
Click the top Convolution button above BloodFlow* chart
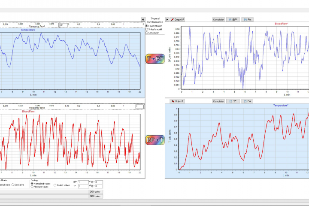pyautogui.click(x=218, y=19)
